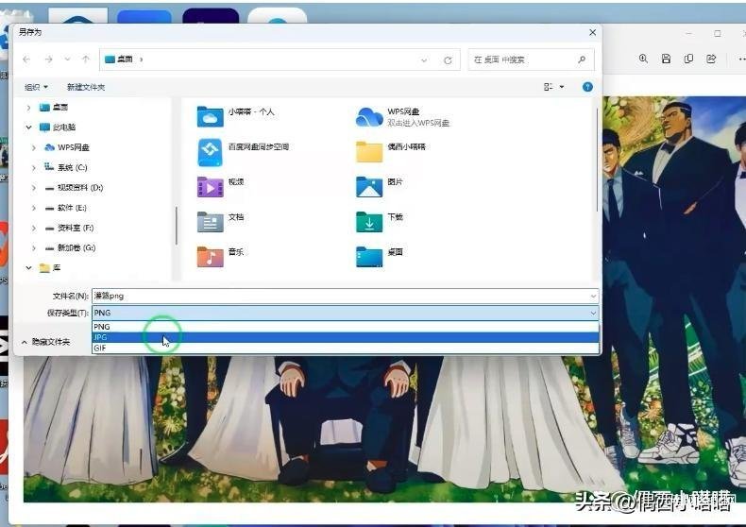Select the 下载 folder icon
The image size is (746, 527).
(x=369, y=222)
